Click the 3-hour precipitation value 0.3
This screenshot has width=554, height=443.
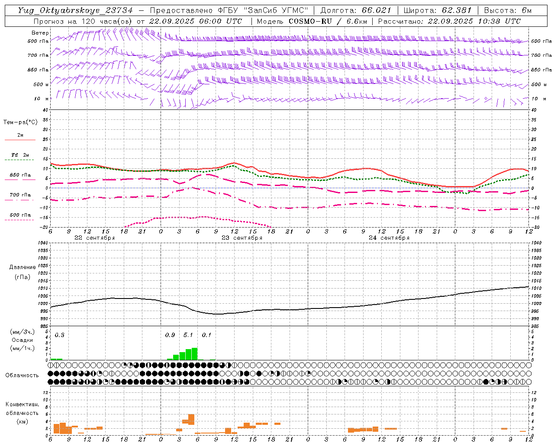click(x=59, y=335)
